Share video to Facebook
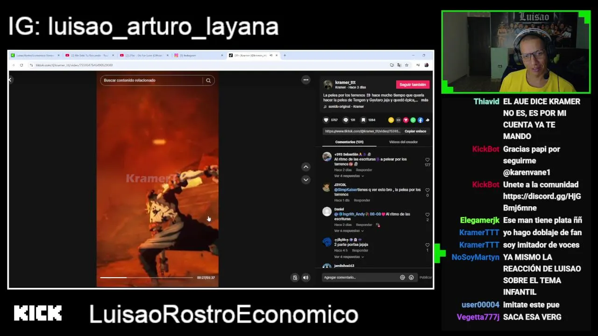The image size is (598, 336). (420, 120)
